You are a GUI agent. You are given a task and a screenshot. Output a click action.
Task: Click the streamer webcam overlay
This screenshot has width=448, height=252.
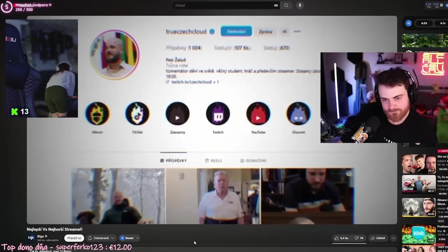(384, 98)
